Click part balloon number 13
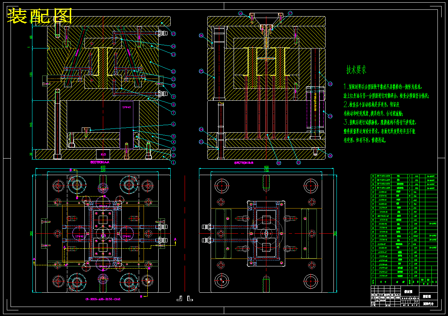 tap(173, 54)
